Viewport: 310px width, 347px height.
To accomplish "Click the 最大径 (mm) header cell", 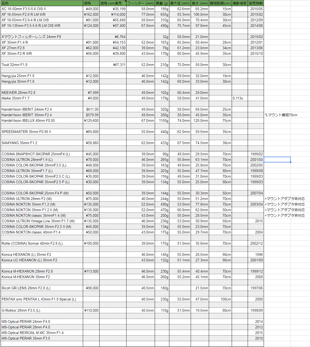I will [x=180, y=3].
